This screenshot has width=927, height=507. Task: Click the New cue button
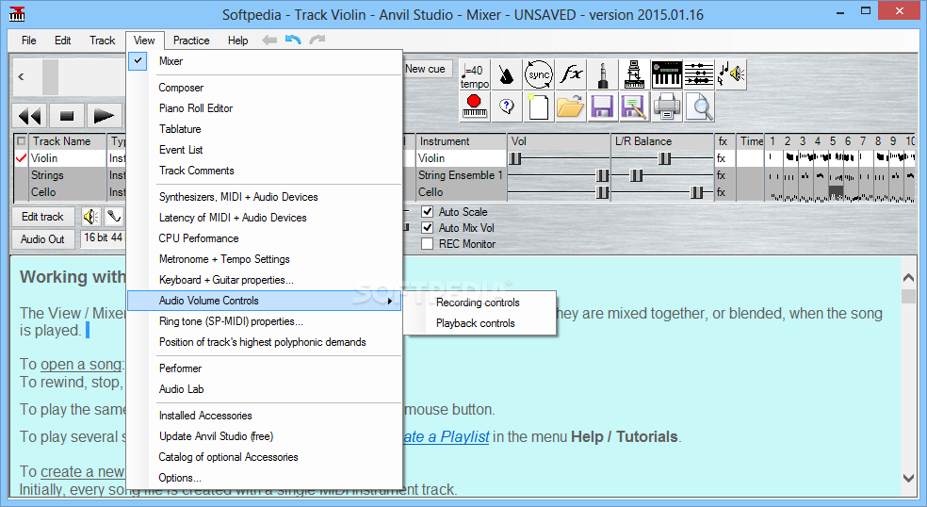(427, 69)
